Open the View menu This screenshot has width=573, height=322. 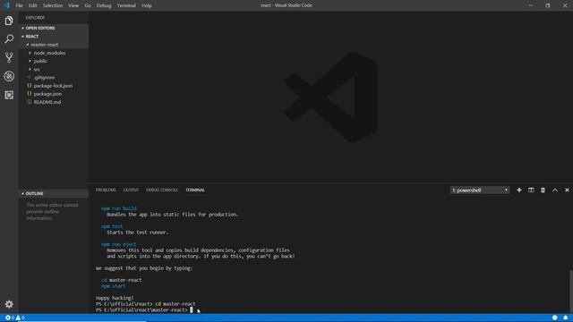(x=73, y=5)
